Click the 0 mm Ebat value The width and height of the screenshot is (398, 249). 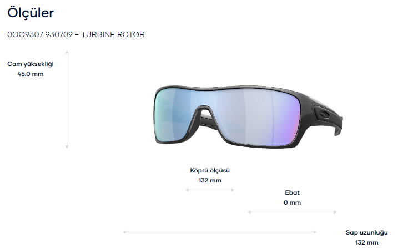292,202
